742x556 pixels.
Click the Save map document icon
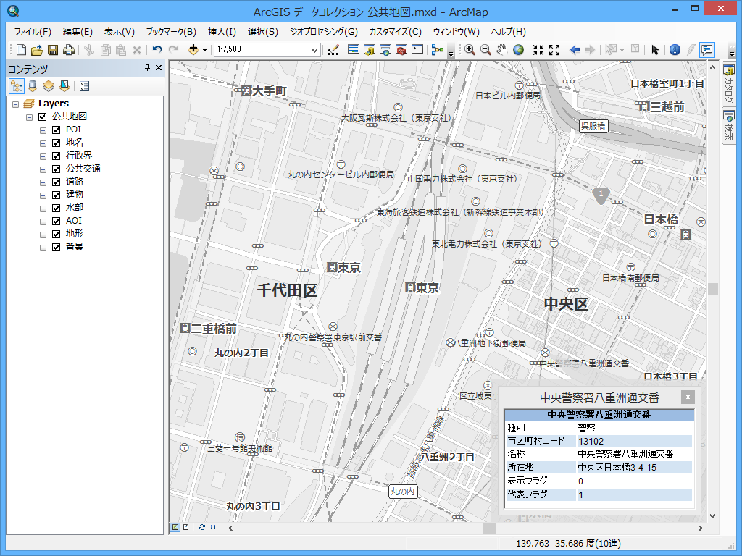pos(53,50)
